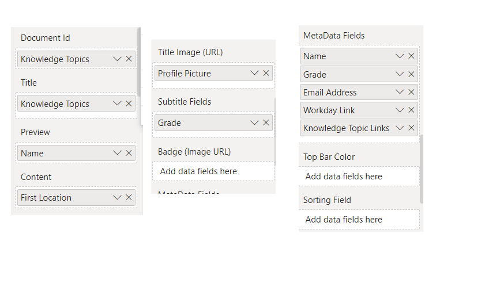Remove Email Address field

[x=411, y=93]
